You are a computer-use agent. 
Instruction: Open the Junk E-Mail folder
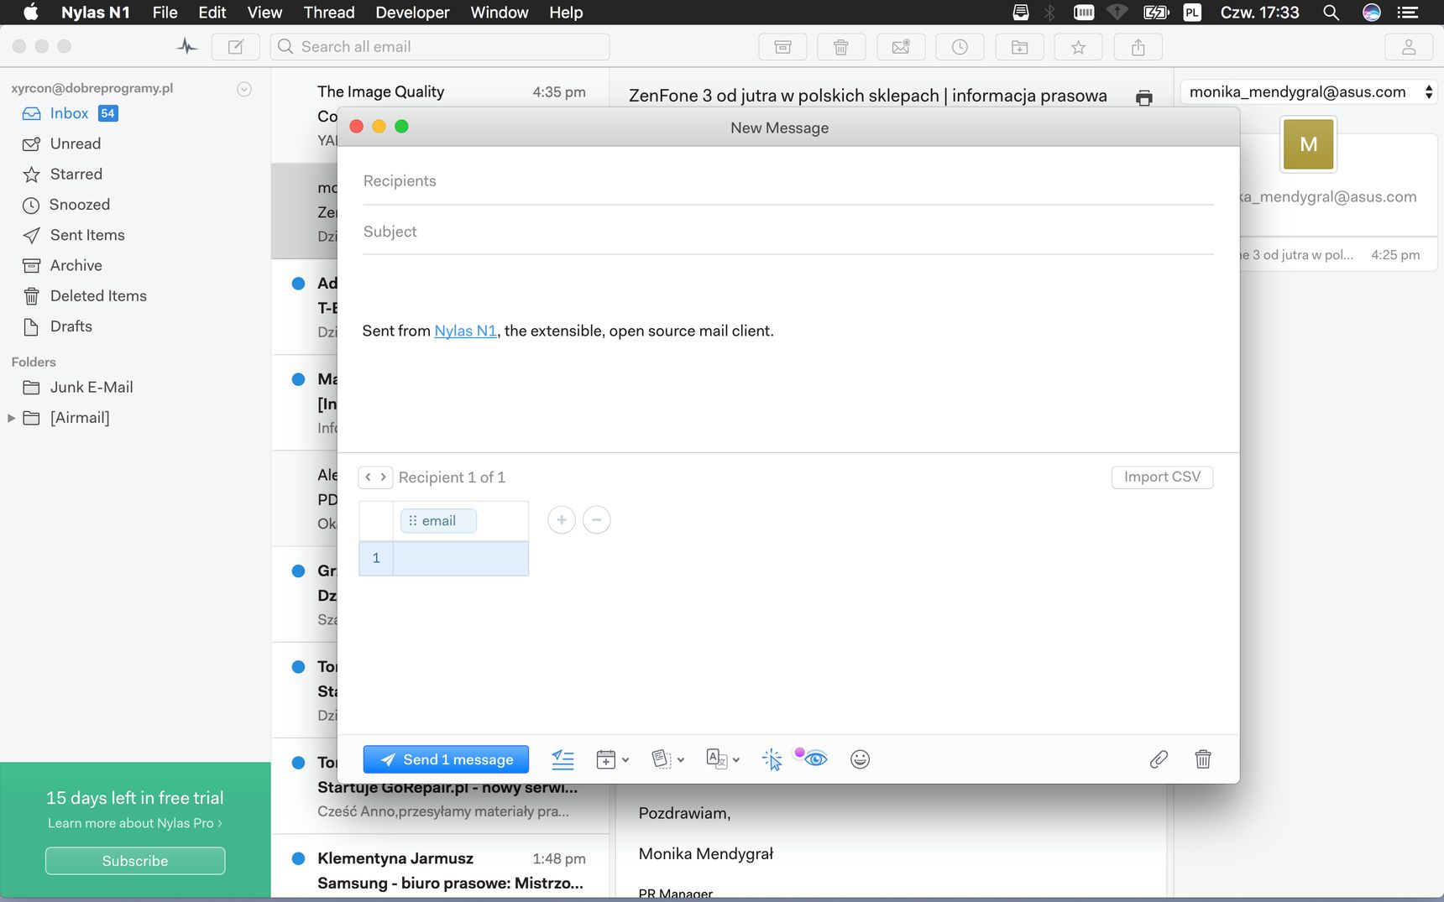click(x=92, y=387)
